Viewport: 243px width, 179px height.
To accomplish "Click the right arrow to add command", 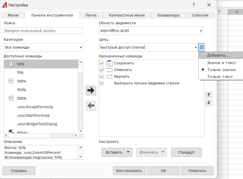I will click(91, 91).
